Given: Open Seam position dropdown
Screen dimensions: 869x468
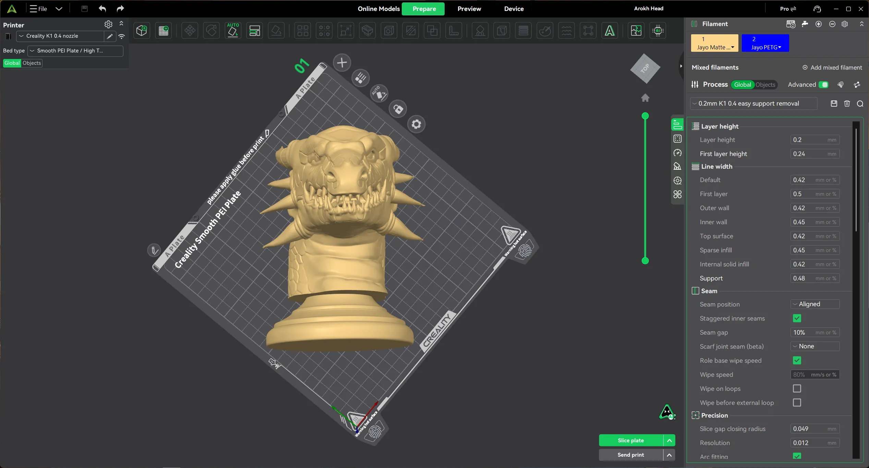Looking at the screenshot, I should point(815,304).
